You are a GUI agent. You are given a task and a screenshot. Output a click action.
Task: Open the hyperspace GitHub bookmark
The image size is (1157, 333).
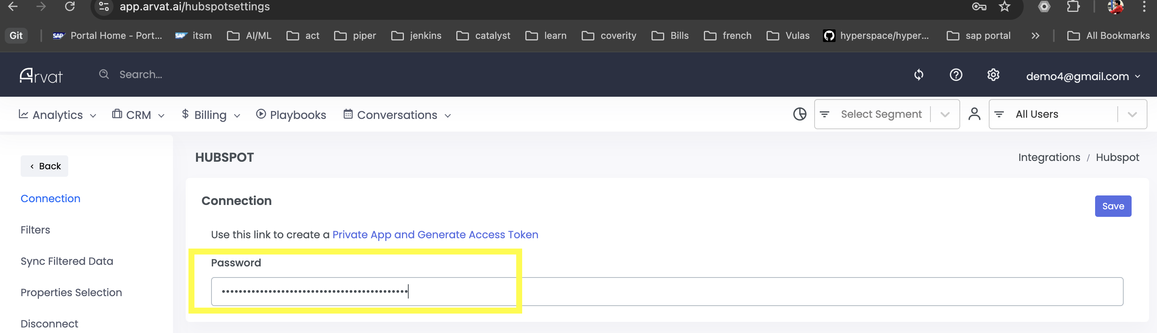pos(875,35)
